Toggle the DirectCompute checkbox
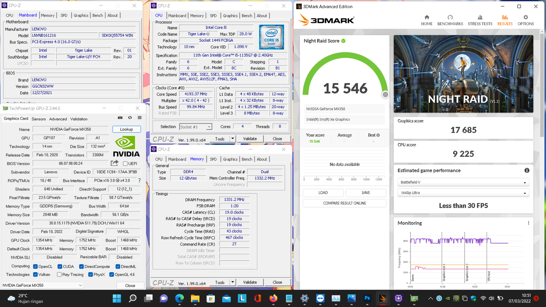This screenshot has width=546, height=307. (x=81, y=267)
